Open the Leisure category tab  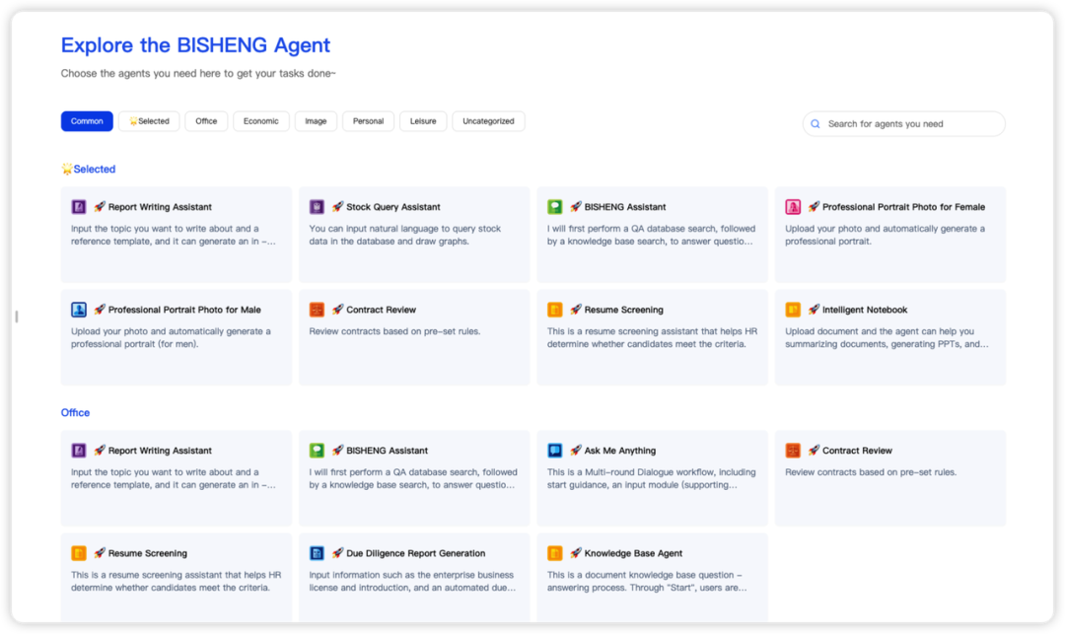pos(423,121)
